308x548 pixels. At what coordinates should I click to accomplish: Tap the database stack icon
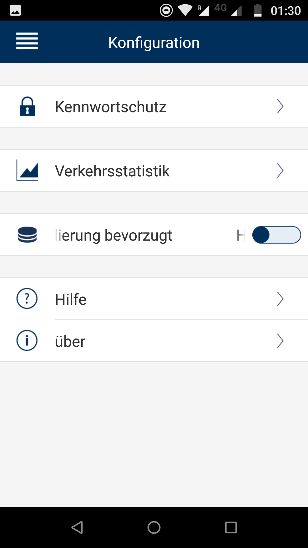click(27, 235)
